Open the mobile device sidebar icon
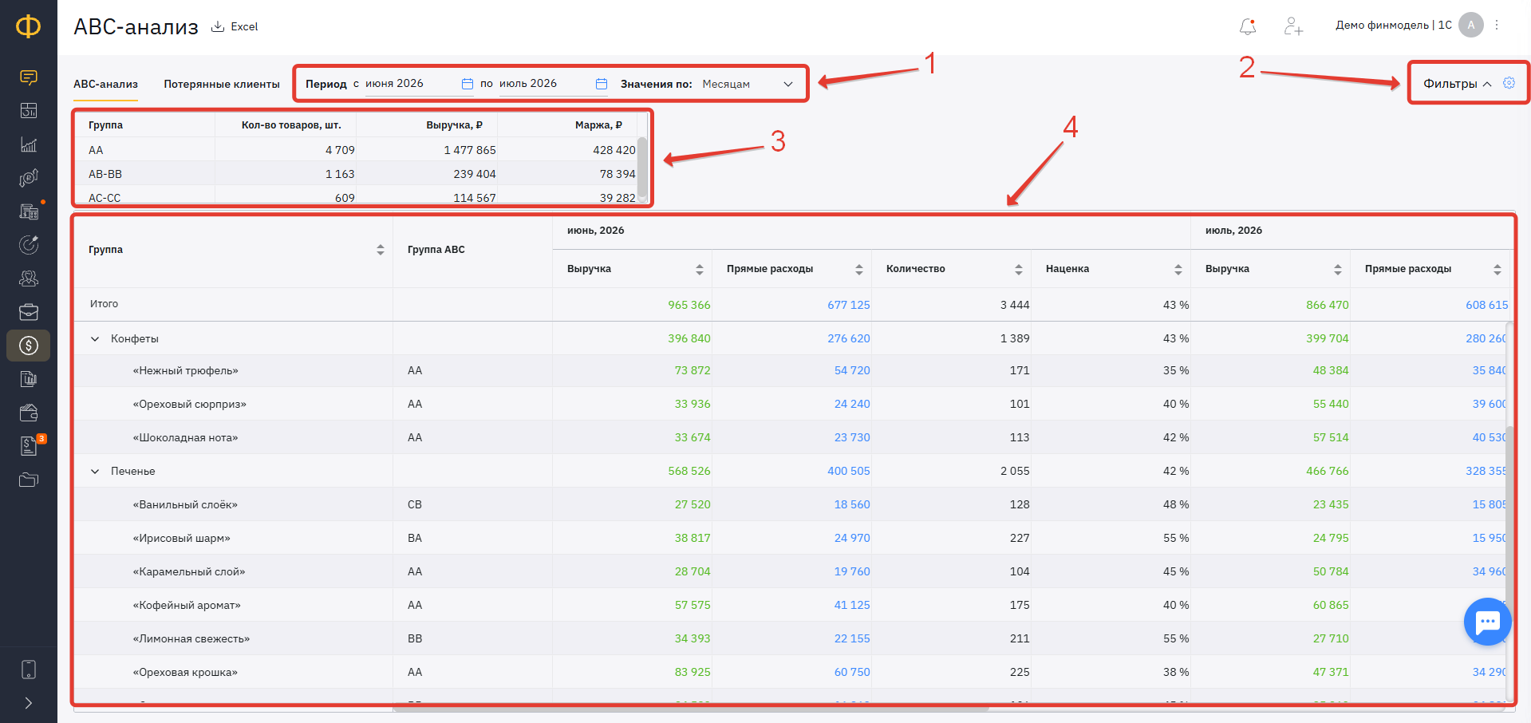The height and width of the screenshot is (723, 1531). click(29, 670)
